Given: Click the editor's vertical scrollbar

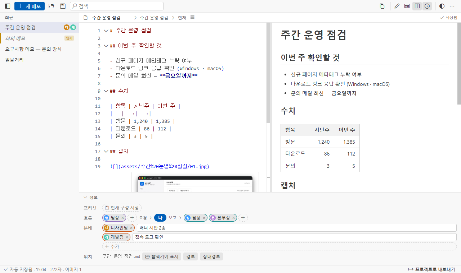Looking at the screenshot, I should 268,73.
